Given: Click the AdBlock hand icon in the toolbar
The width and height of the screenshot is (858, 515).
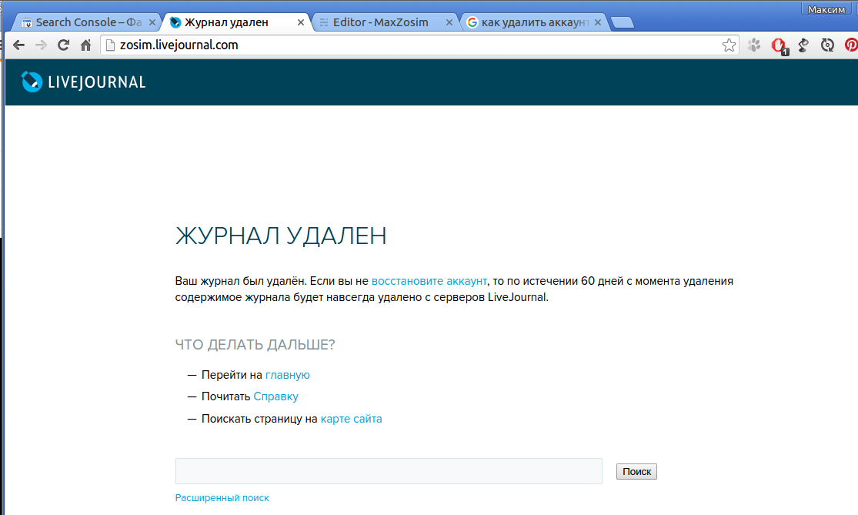Looking at the screenshot, I should (777, 45).
